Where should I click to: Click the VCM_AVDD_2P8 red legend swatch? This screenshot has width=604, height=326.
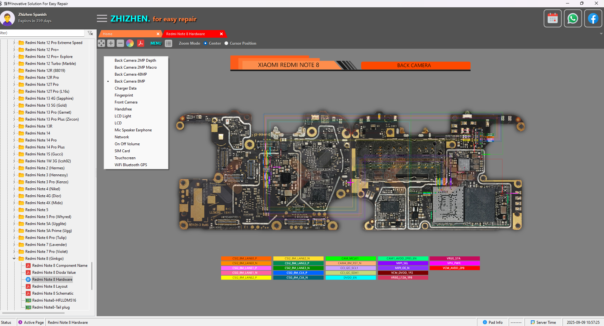pyautogui.click(x=455, y=268)
